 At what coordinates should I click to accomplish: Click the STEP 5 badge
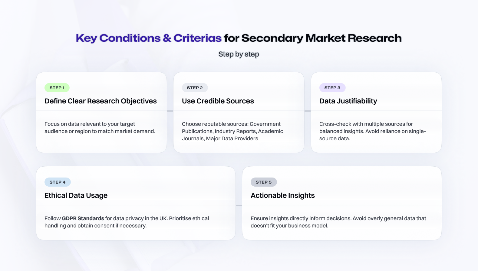coord(264,182)
